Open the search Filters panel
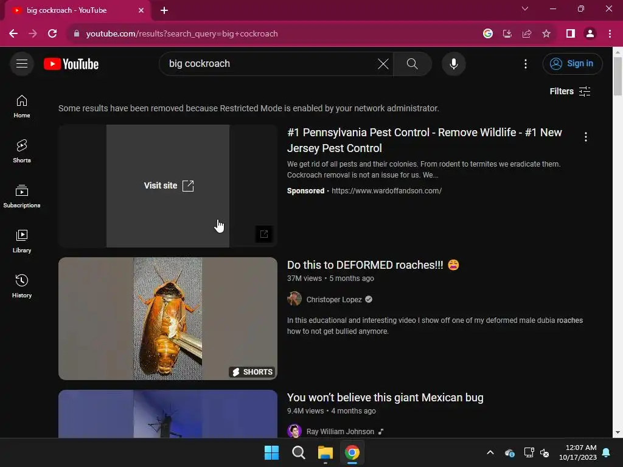 [x=569, y=91]
